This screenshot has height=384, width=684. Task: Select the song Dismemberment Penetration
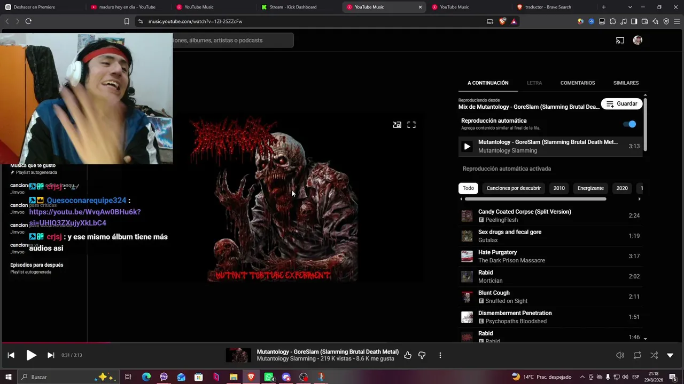coord(515,313)
